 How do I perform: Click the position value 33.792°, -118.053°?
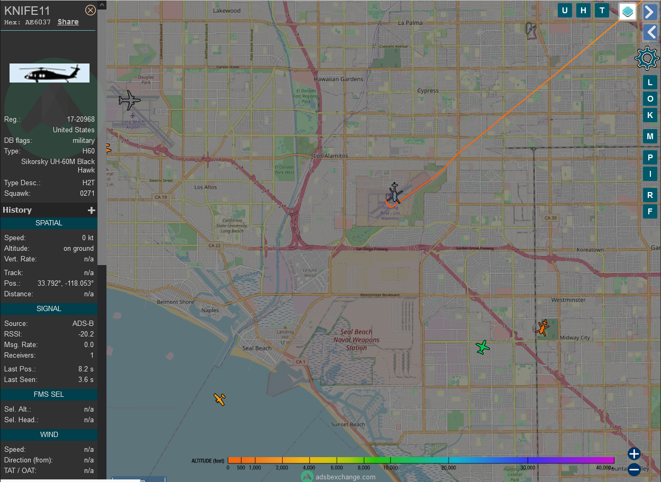pyautogui.click(x=66, y=284)
